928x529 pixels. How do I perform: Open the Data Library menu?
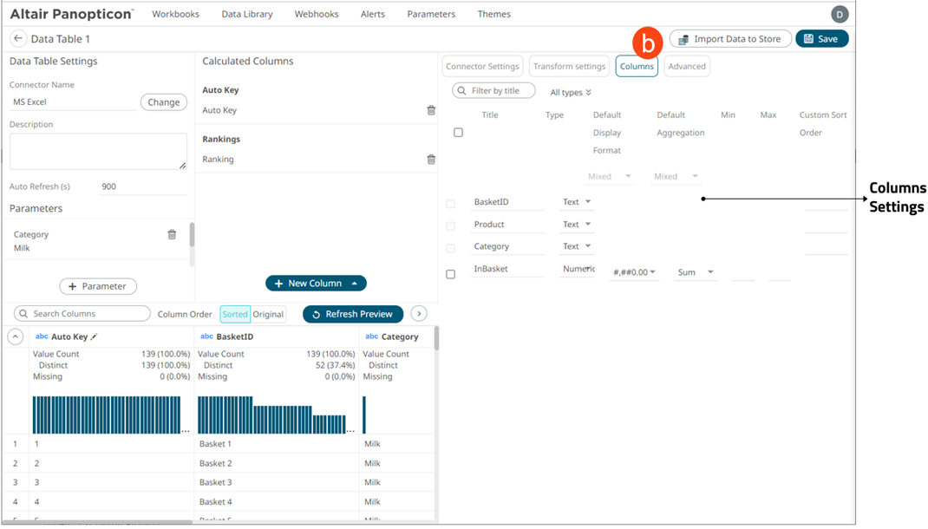coord(246,14)
